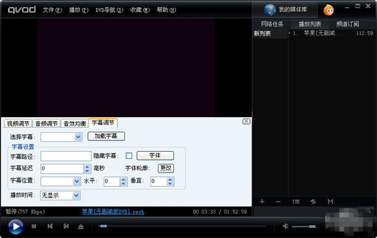Open the 文件 menu
Viewport: 377px width, 238px height.
(52, 10)
